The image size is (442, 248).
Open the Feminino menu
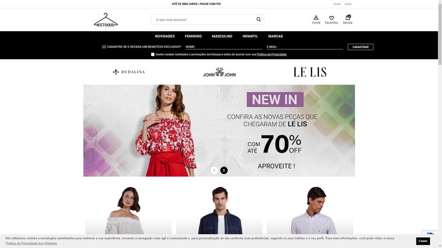[x=193, y=36]
